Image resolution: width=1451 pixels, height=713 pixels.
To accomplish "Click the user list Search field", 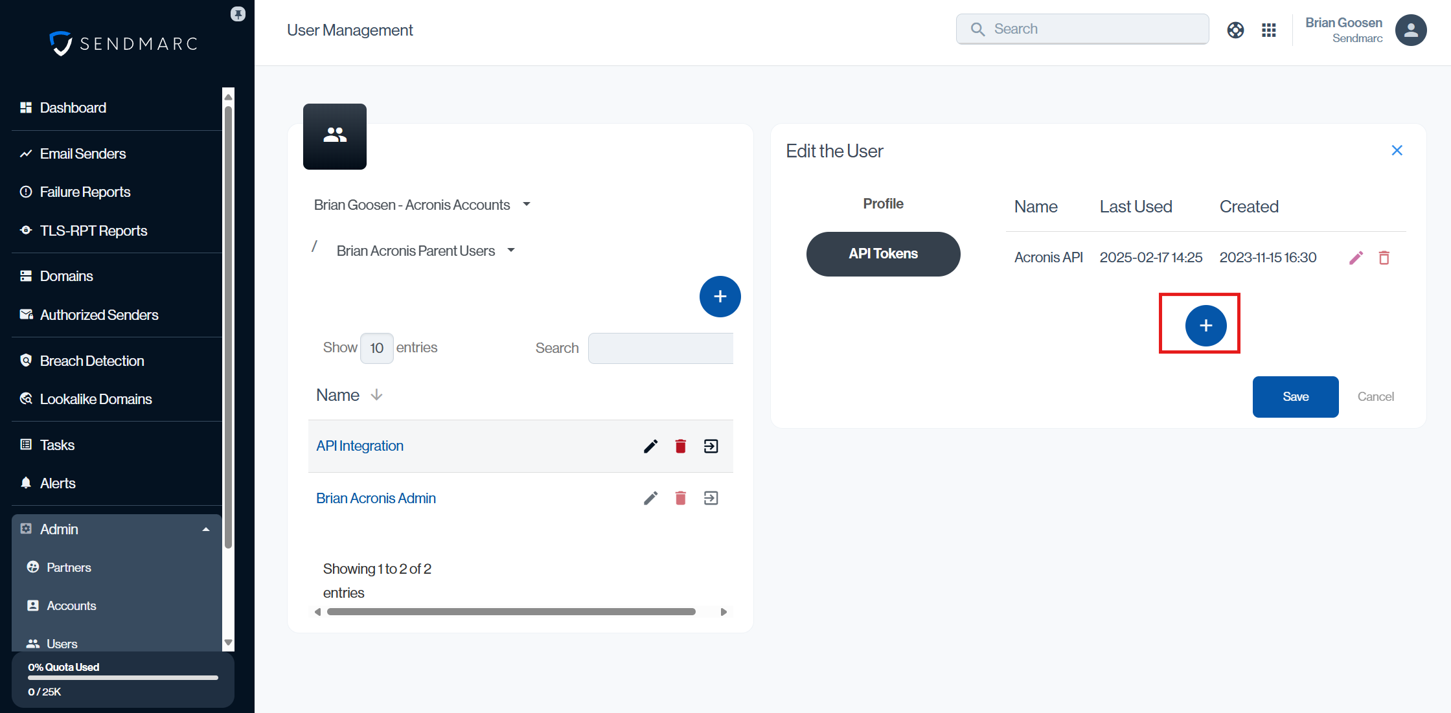I will click(660, 348).
